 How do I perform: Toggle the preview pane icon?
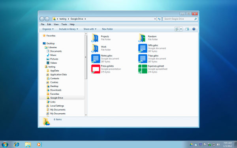pos(187,29)
